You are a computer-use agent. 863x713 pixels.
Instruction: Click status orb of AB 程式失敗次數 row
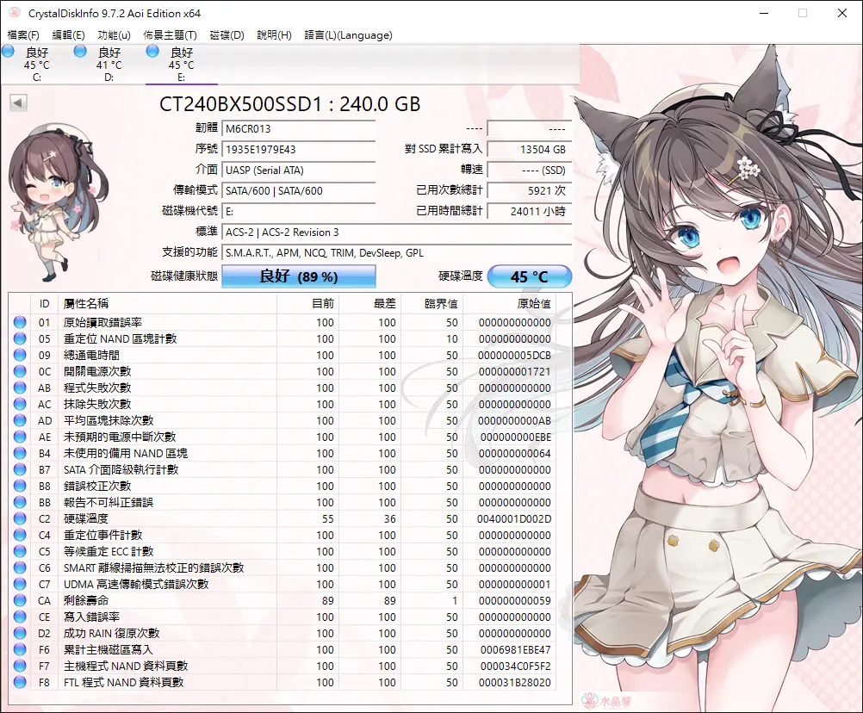(20, 387)
